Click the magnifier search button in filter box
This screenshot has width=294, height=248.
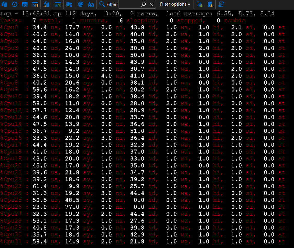[144, 4]
